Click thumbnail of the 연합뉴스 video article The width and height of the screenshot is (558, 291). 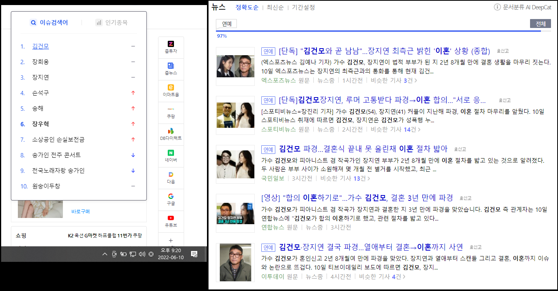tap(235, 213)
